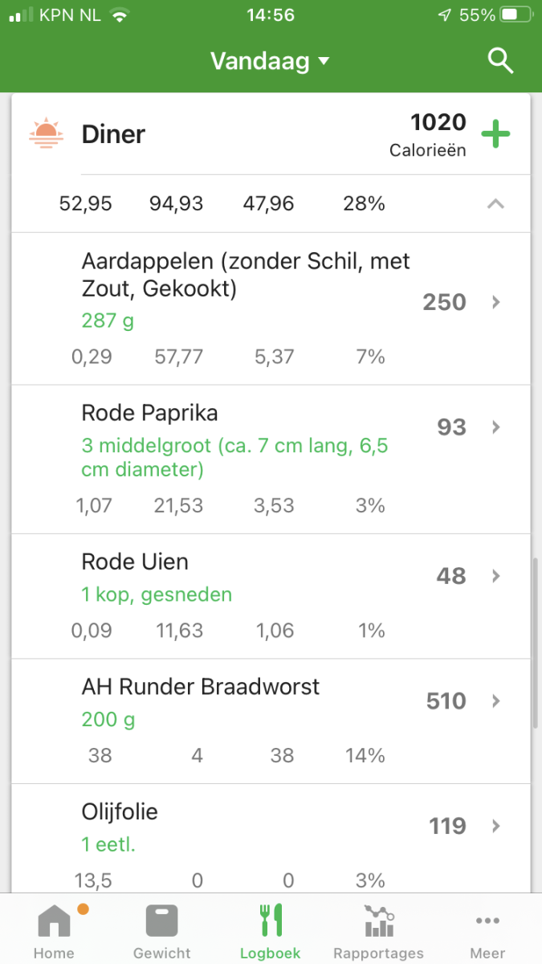
Task: Select the Logboek fork and knife tab
Action: point(271,930)
